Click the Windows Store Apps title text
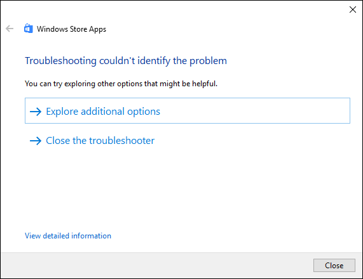The height and width of the screenshot is (279, 363). (x=71, y=29)
